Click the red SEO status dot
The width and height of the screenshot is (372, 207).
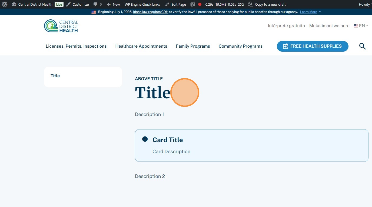(200, 4)
